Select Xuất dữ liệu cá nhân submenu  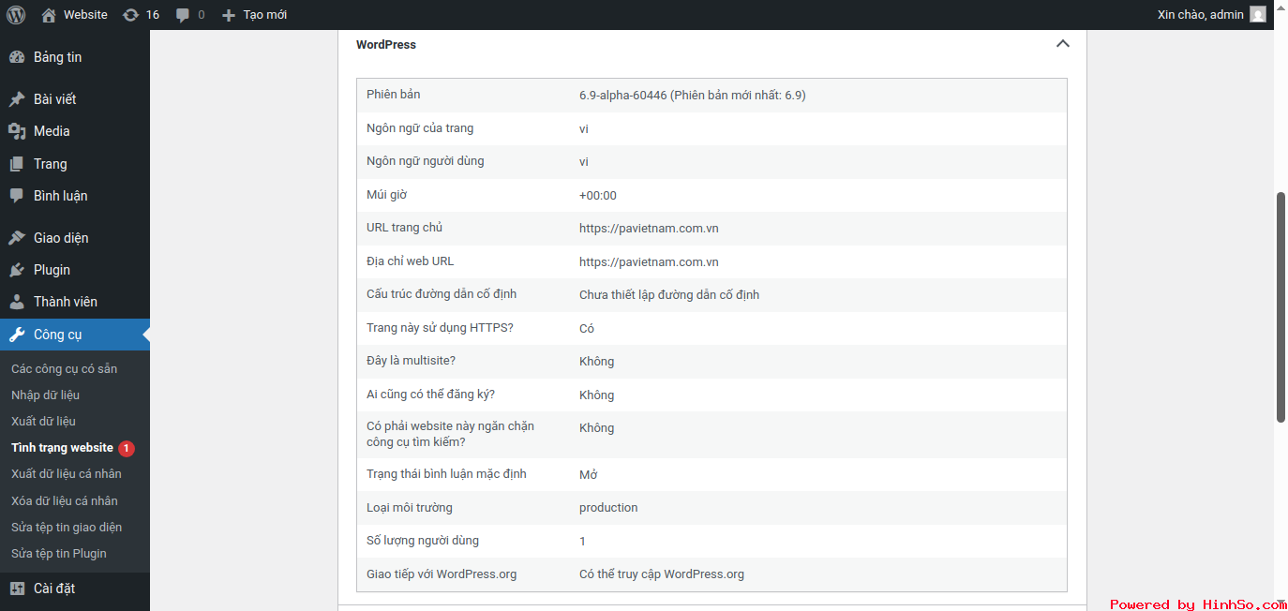pos(66,473)
